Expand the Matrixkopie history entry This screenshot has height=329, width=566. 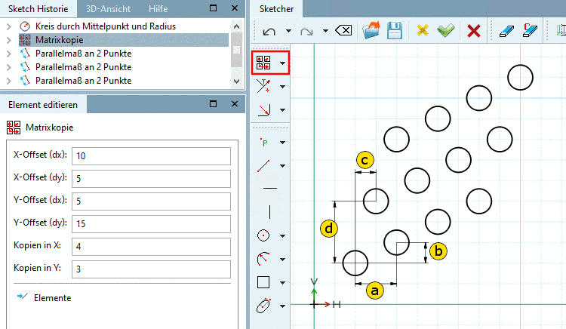(8, 40)
